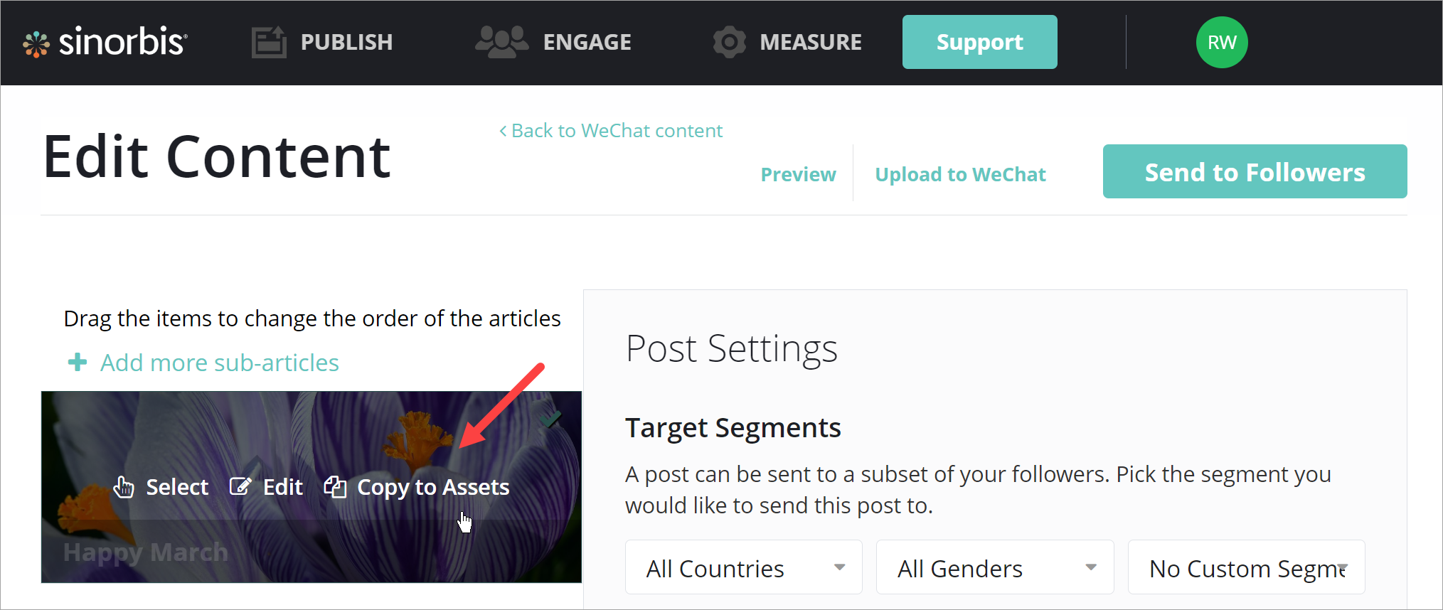
Task: Expand the All Genders dropdown
Action: [994, 567]
